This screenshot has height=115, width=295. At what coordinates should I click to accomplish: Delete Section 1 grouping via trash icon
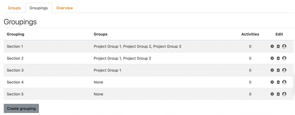(278, 46)
